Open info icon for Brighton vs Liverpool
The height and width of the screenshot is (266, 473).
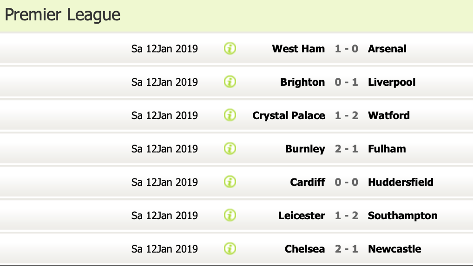click(230, 82)
